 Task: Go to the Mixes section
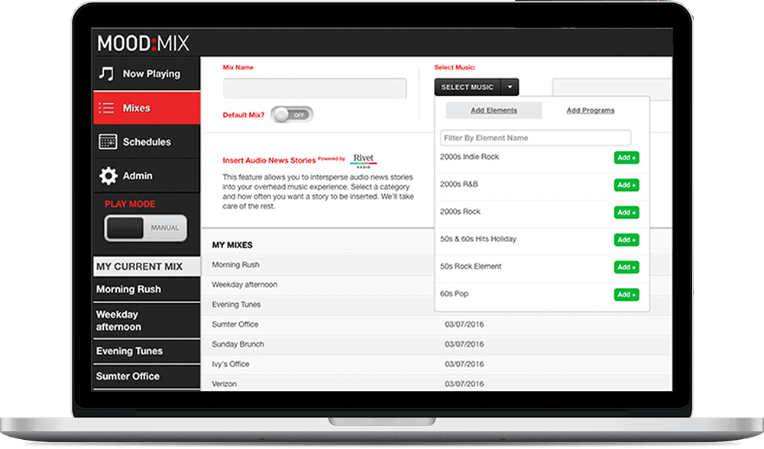(x=147, y=108)
